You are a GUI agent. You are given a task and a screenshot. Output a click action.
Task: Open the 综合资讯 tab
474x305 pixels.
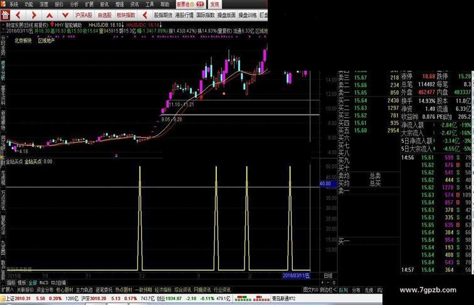click(182, 290)
